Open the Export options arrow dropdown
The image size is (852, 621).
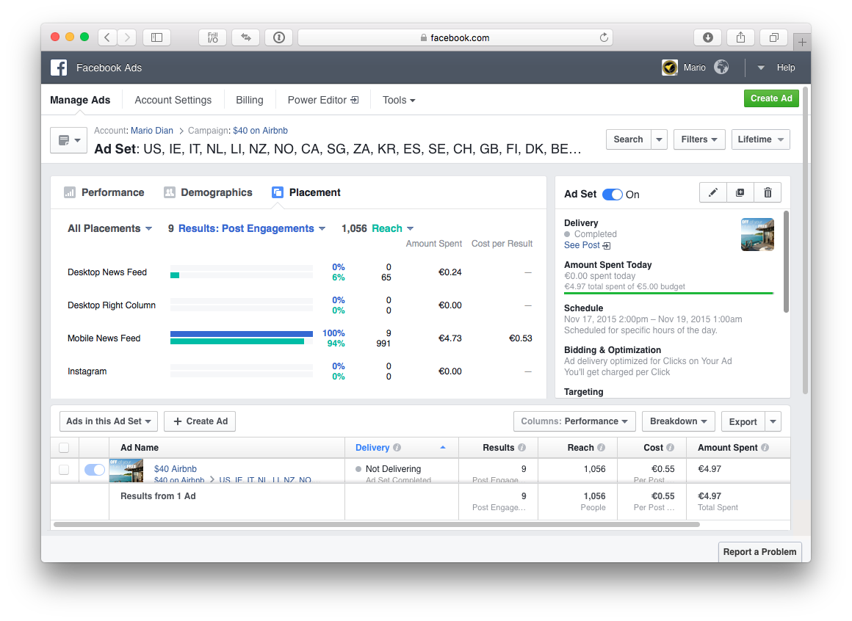tap(773, 421)
